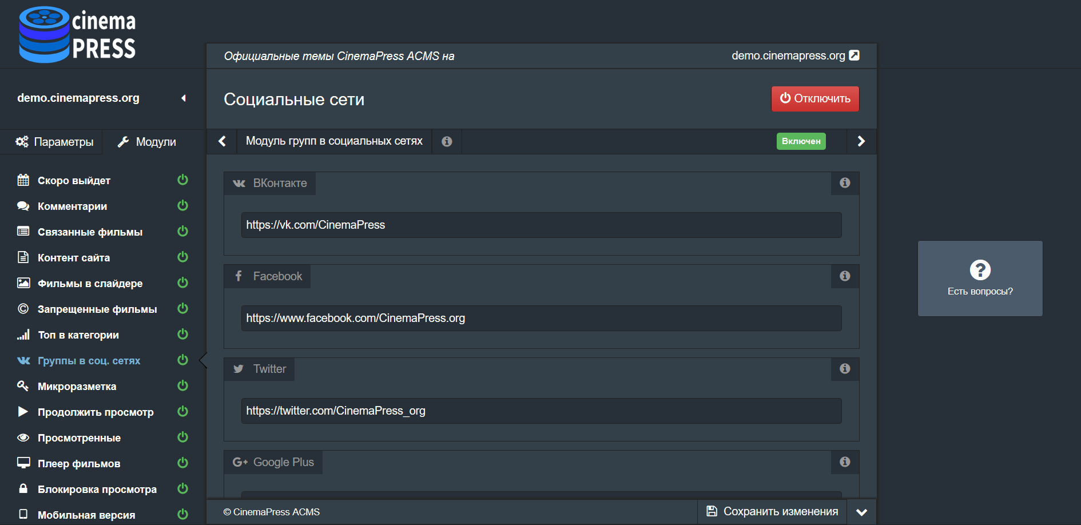Open the external link icon for demo.cinemapress.org
This screenshot has height=525, width=1081.
click(x=854, y=55)
